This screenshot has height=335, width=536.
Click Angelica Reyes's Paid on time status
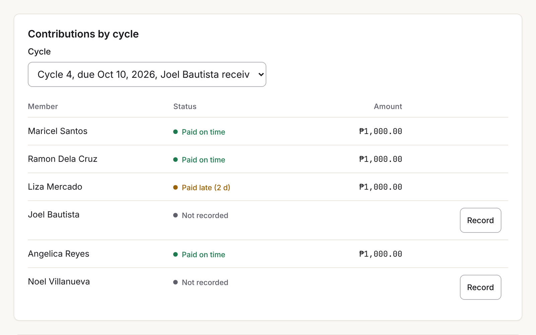click(199, 255)
